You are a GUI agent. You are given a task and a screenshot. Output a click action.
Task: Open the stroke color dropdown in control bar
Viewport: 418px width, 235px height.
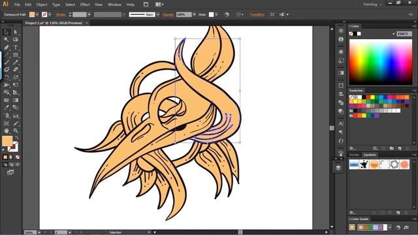point(50,14)
